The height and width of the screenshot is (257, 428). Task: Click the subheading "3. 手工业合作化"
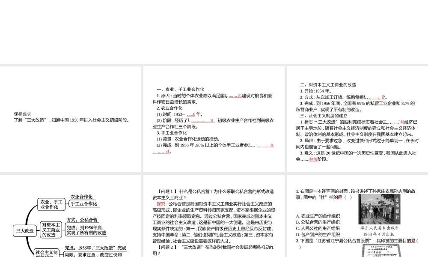[172, 133]
